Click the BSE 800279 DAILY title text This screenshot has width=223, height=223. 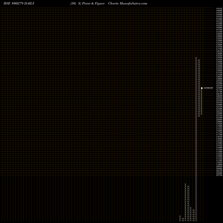19,4
